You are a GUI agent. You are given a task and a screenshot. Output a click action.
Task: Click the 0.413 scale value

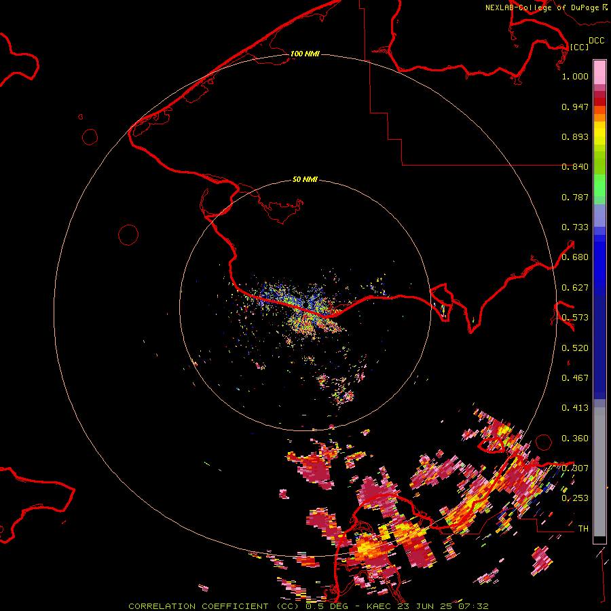pos(575,408)
